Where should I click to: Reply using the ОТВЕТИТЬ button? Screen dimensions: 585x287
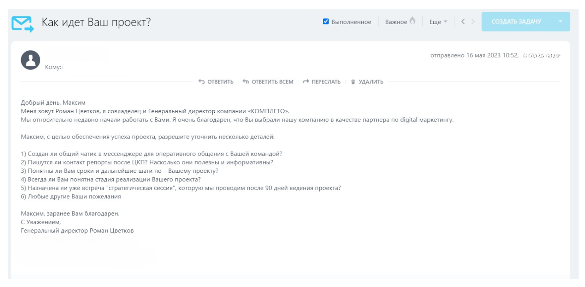216,82
